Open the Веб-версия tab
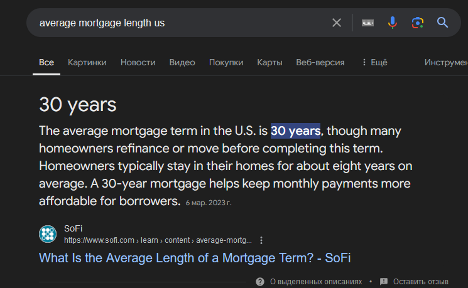The width and height of the screenshot is (468, 288). tap(320, 62)
